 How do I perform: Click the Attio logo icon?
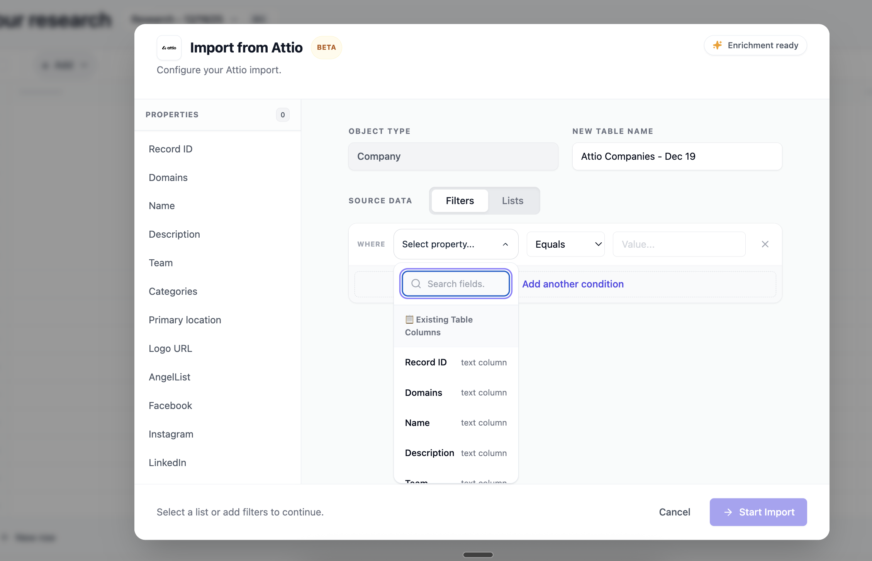click(169, 48)
